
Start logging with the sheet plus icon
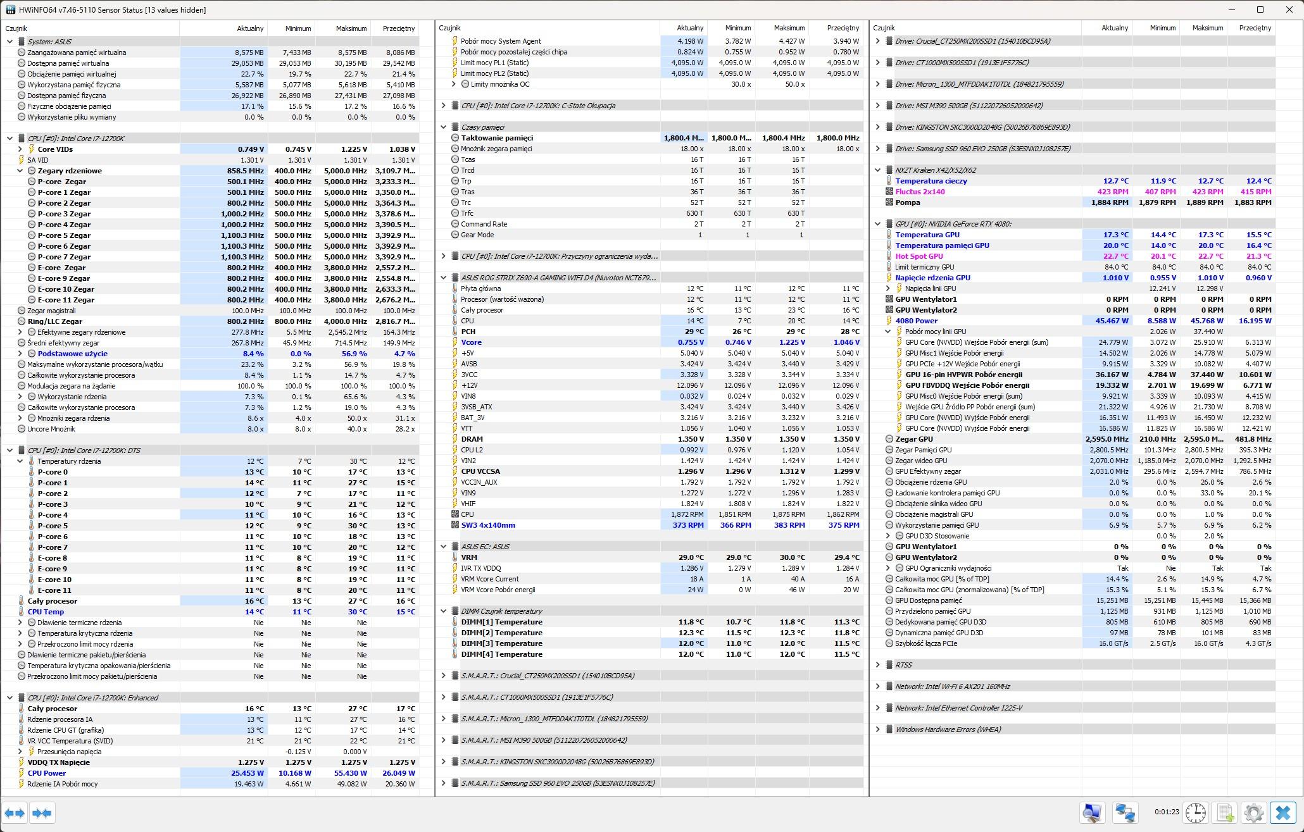coord(1225,813)
